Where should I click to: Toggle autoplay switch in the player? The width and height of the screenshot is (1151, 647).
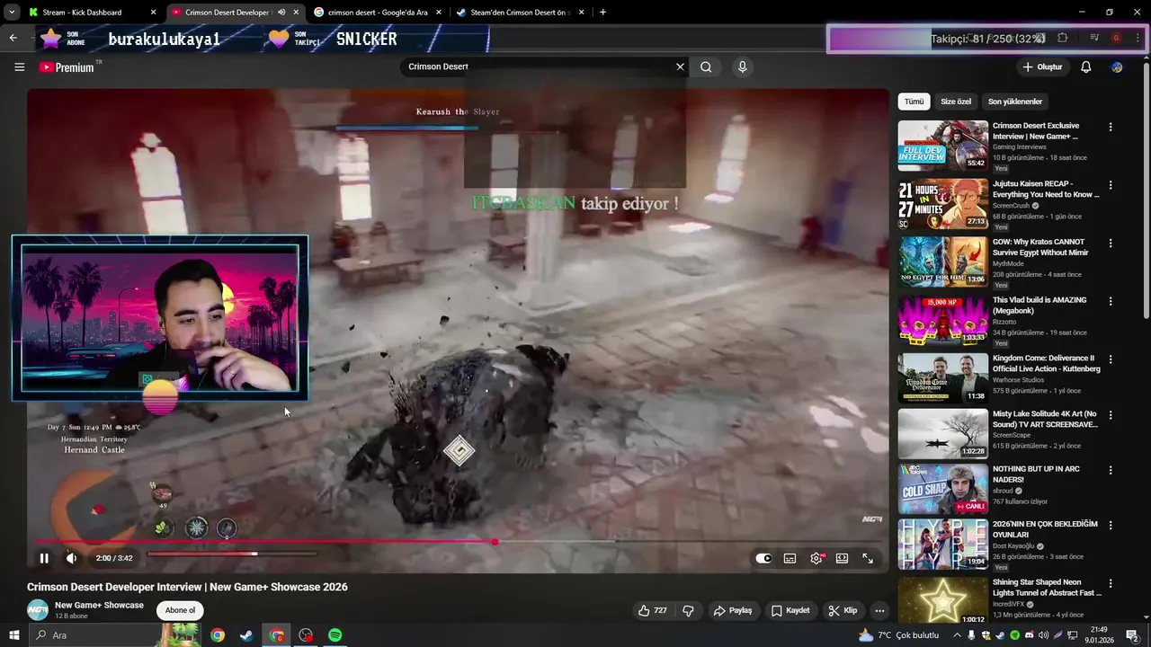pos(763,558)
